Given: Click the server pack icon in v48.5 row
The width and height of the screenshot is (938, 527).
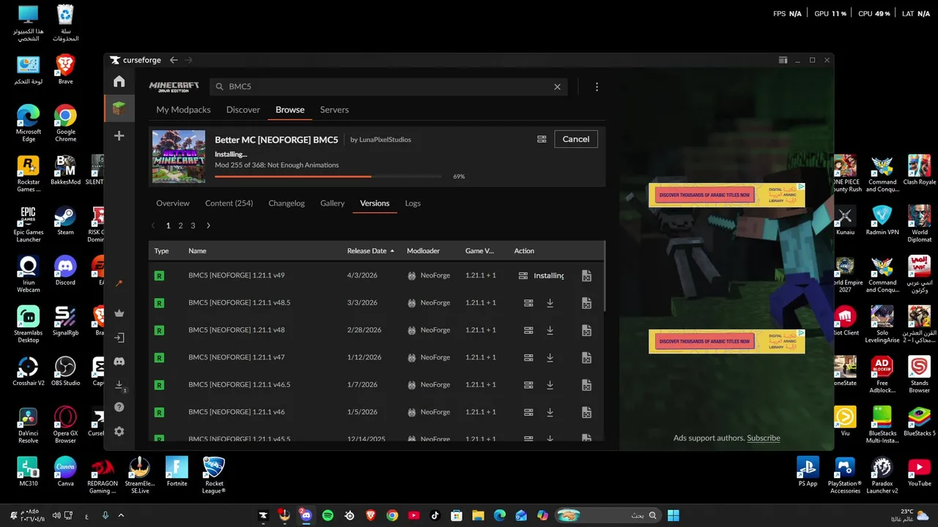Looking at the screenshot, I should pyautogui.click(x=528, y=303).
